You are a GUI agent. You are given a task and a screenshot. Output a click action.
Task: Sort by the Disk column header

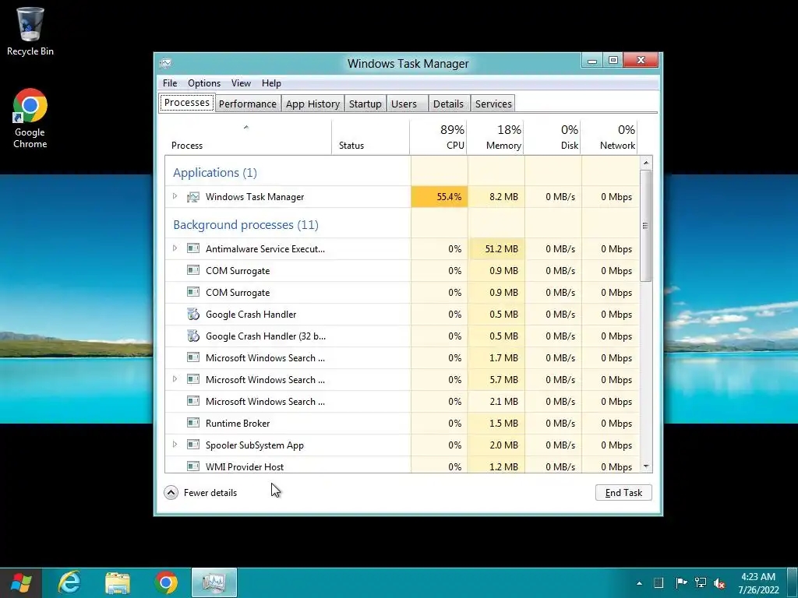click(x=553, y=137)
